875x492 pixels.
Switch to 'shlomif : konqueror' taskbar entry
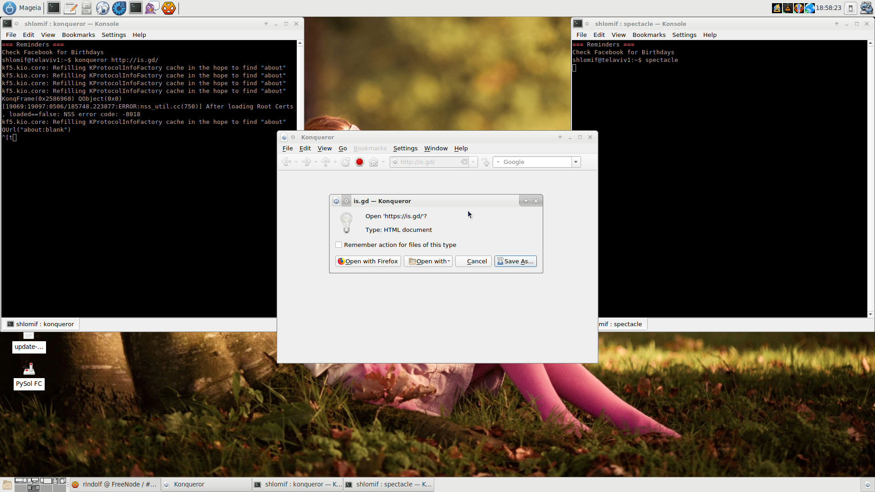(297, 484)
